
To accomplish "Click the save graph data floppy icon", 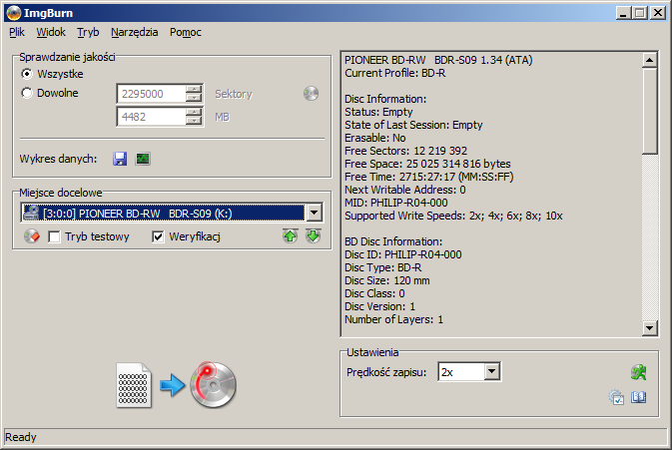I will pyautogui.click(x=120, y=159).
